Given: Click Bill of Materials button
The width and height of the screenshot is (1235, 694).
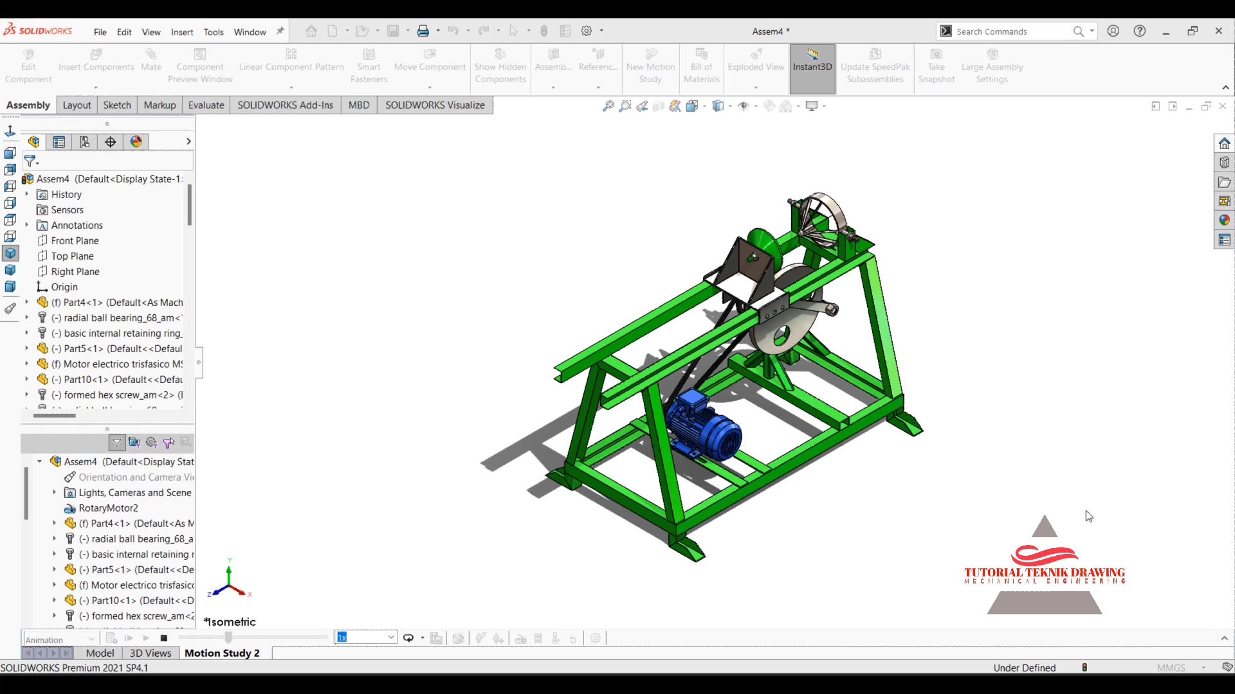Looking at the screenshot, I should point(701,66).
